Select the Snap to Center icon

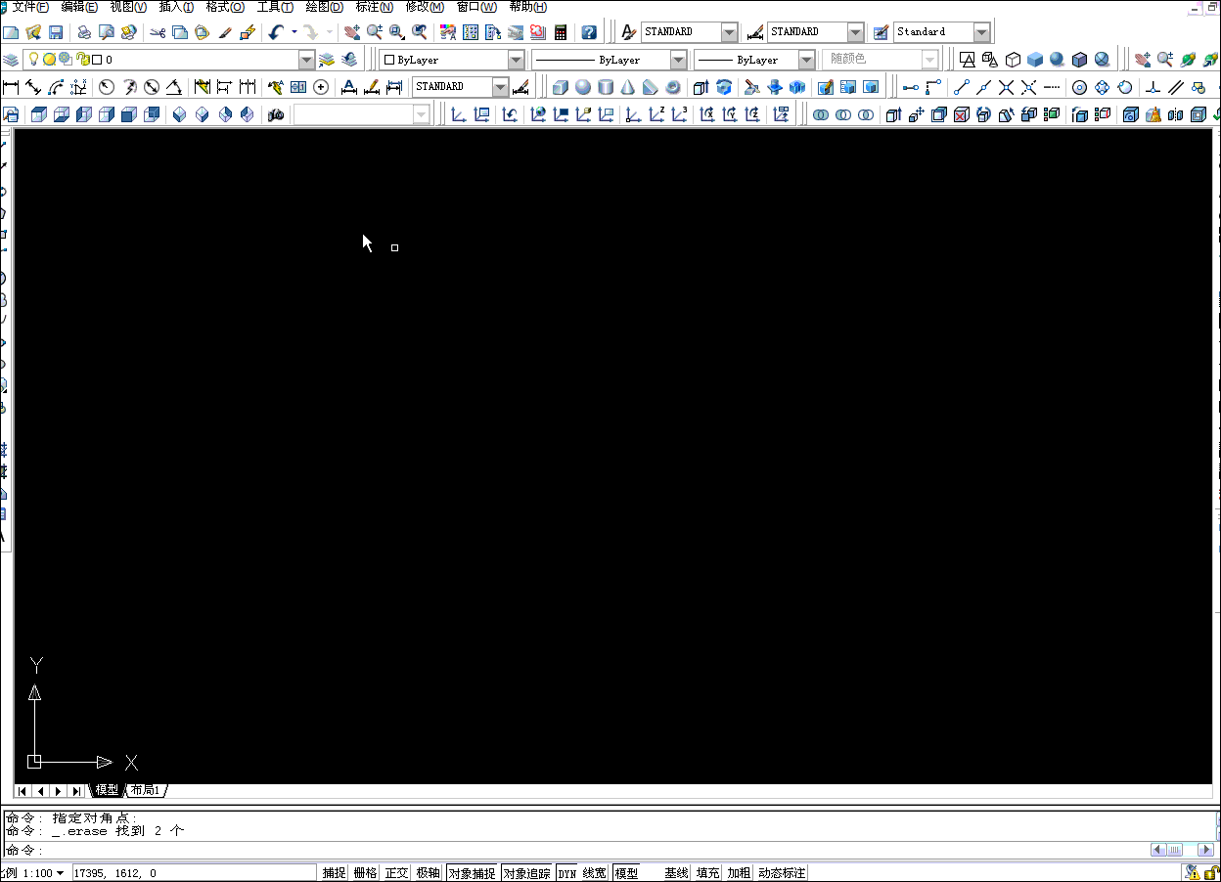(1080, 87)
